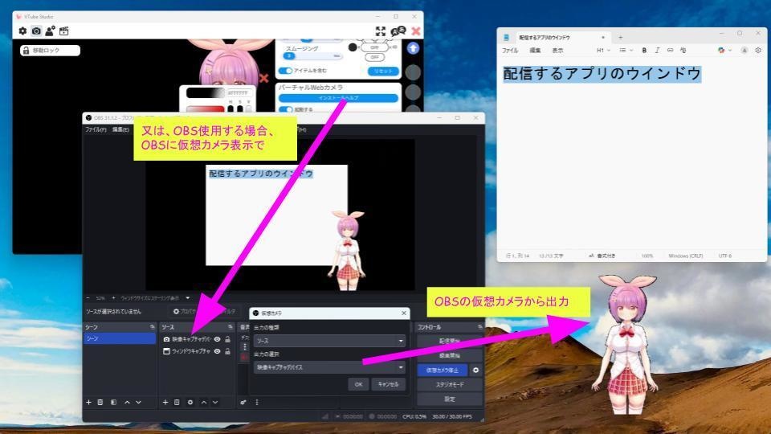Select the ウィンドウキャプチャ source row
The image size is (771, 434).
196,351
